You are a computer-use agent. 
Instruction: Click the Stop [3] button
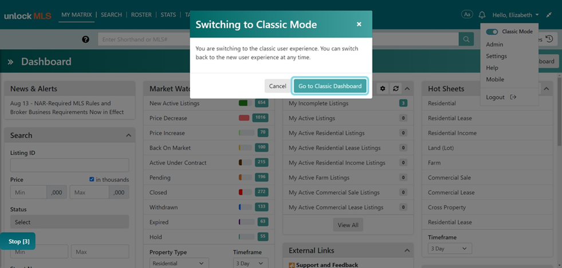(x=18, y=242)
